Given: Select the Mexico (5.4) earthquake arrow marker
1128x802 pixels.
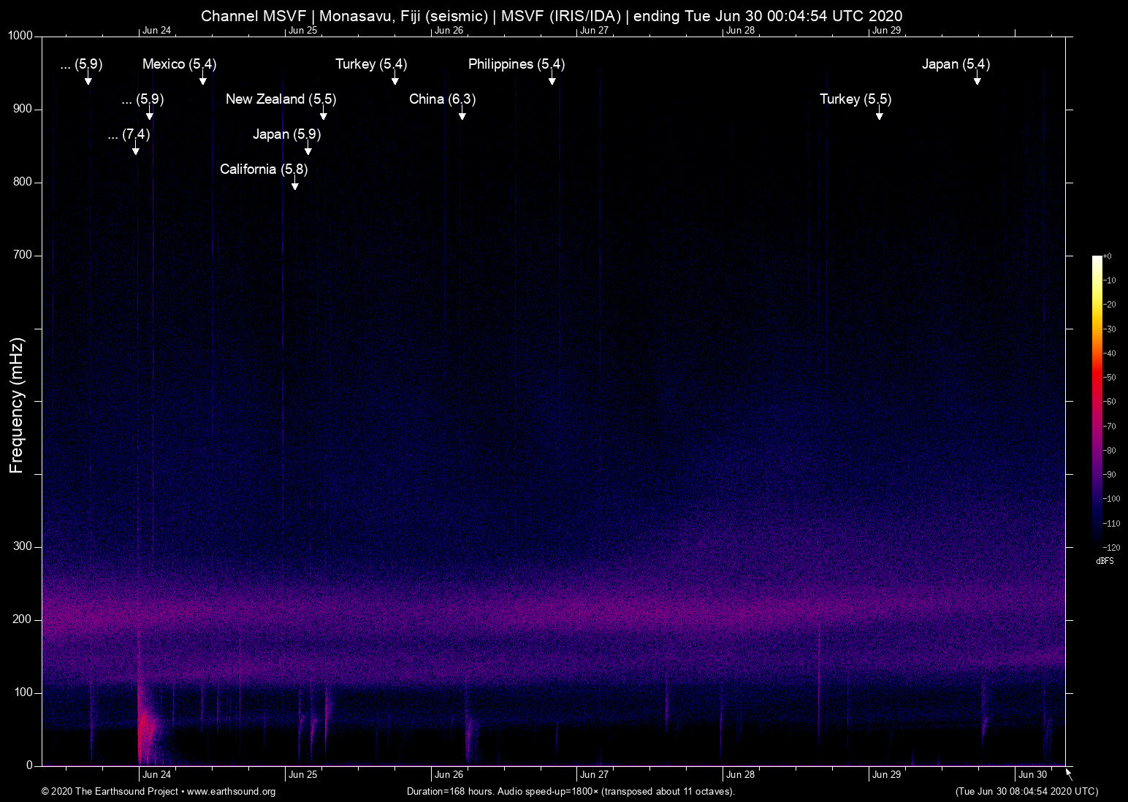Looking at the screenshot, I should tap(202, 80).
